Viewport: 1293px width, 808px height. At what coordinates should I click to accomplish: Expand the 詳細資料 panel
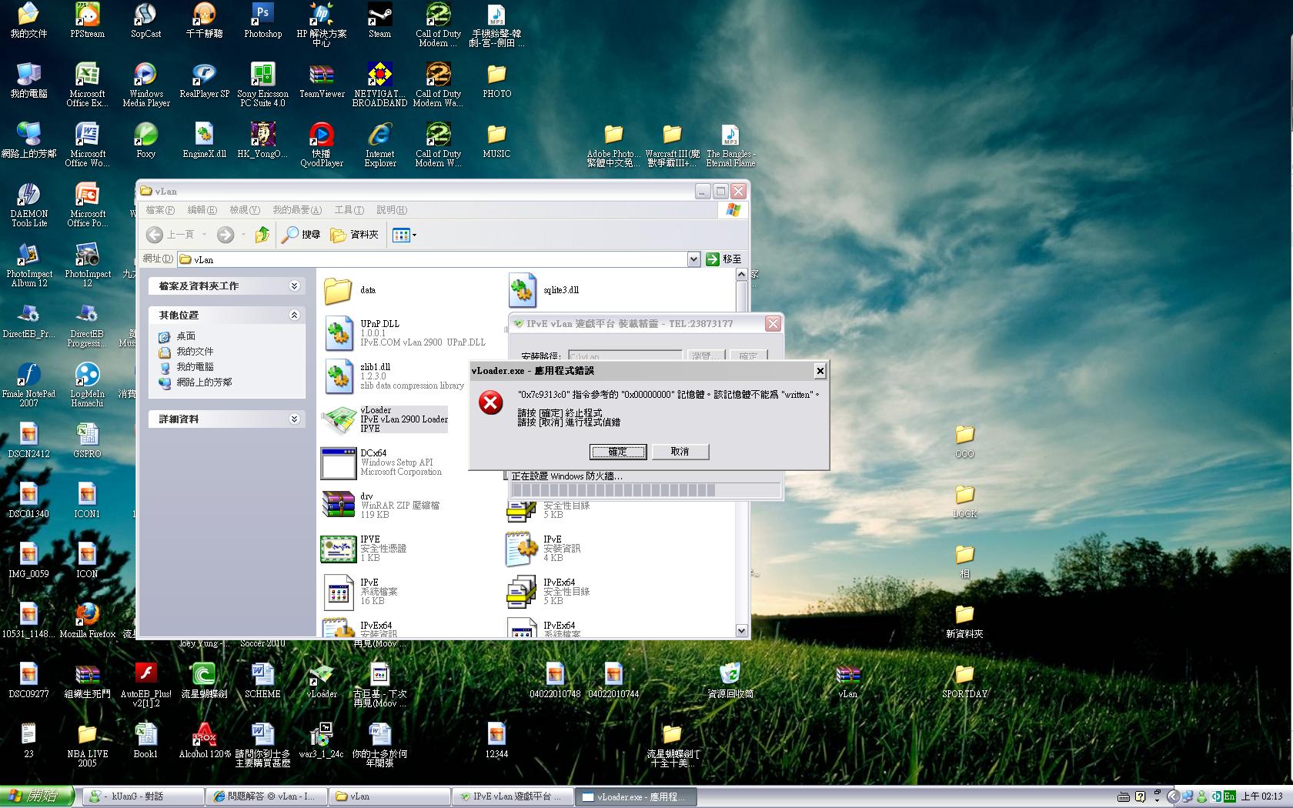click(x=294, y=419)
